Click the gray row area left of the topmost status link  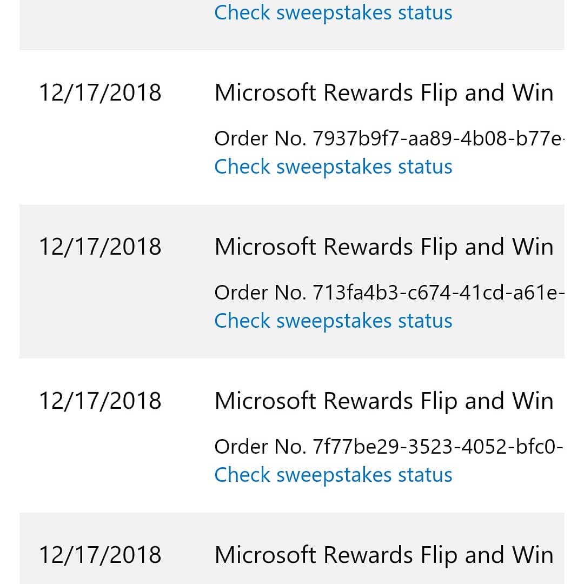(112, 22)
